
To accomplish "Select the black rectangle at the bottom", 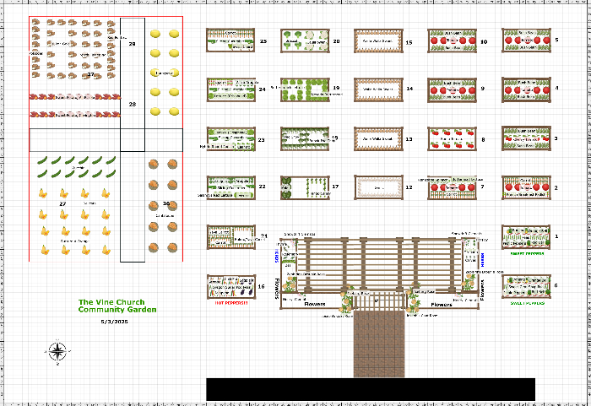I will (x=371, y=389).
